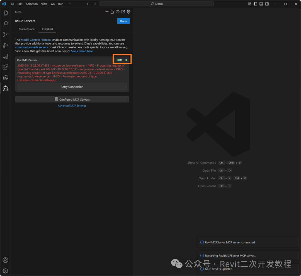The image size is (301, 276).
Task: Click the title bar Search field
Action: click(156, 4)
